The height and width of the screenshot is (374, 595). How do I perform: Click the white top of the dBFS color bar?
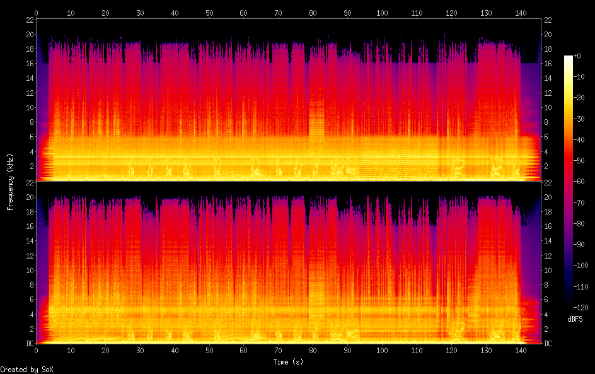569,59
